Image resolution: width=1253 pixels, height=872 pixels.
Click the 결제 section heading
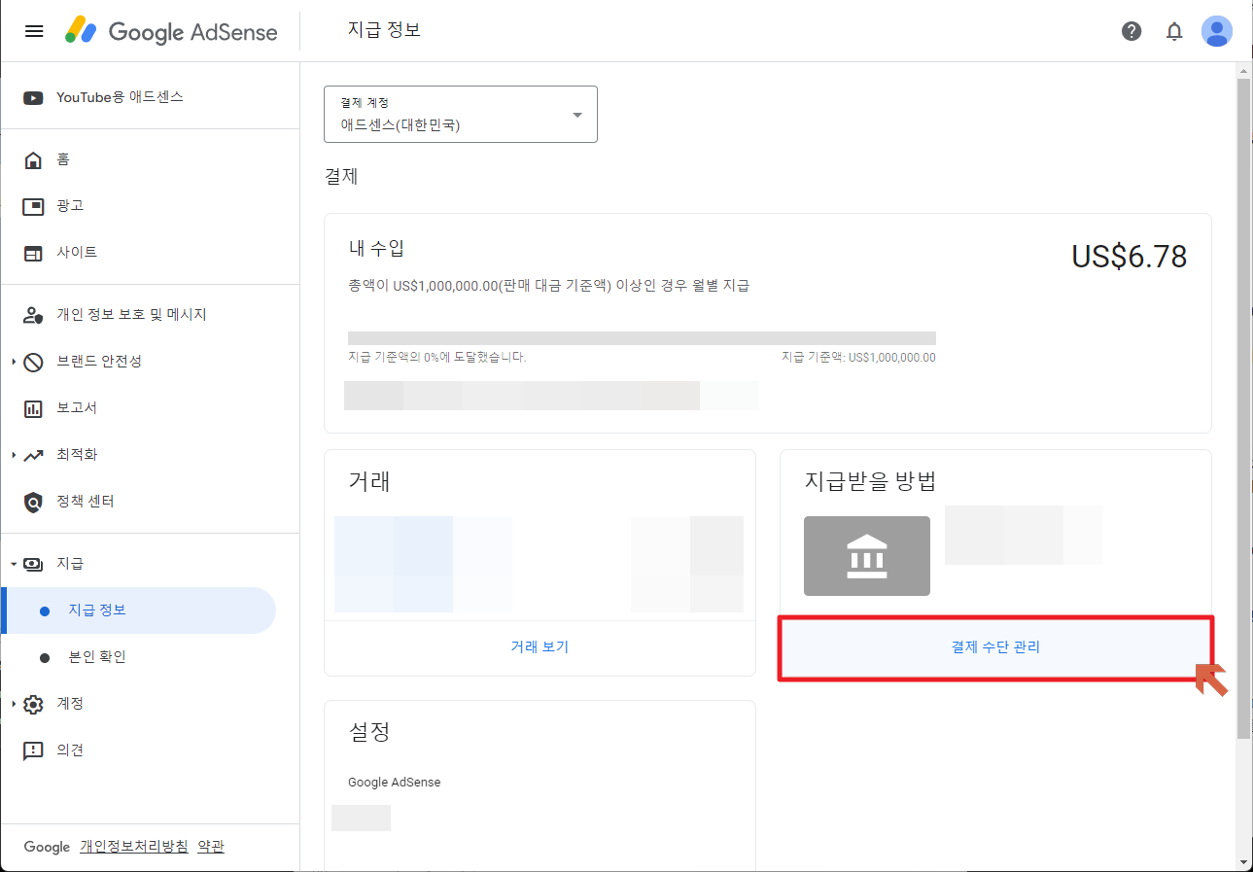click(341, 177)
